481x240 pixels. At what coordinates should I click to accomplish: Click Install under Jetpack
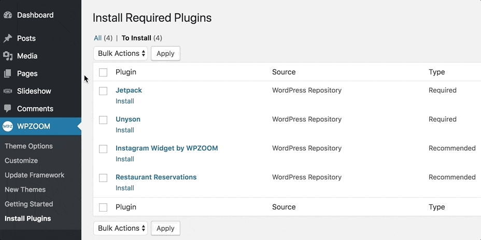click(x=124, y=101)
